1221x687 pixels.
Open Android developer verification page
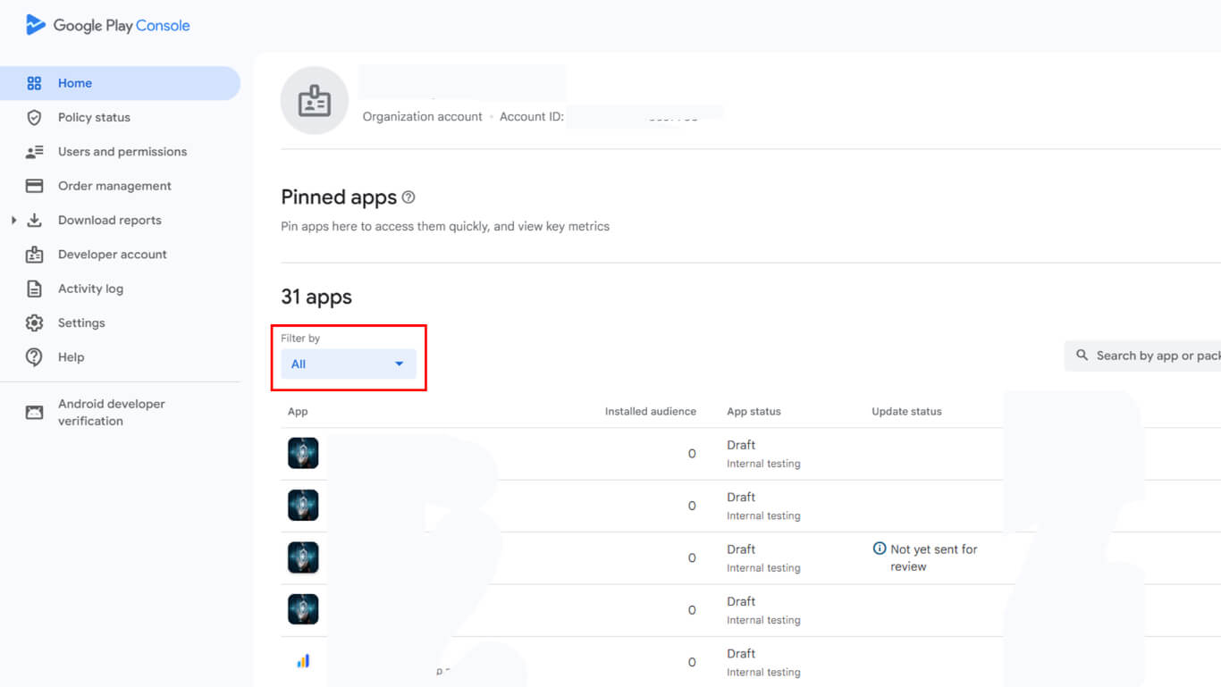tap(111, 412)
